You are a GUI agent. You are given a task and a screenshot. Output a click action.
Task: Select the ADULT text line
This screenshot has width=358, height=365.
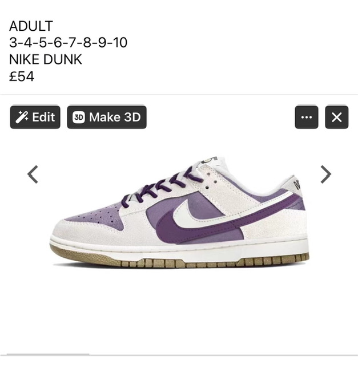click(31, 26)
